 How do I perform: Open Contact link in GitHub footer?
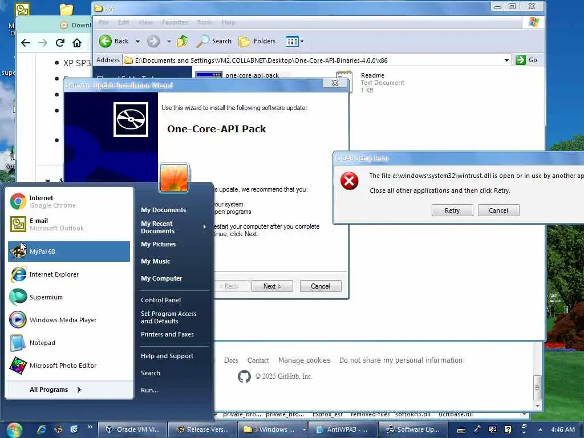point(258,360)
